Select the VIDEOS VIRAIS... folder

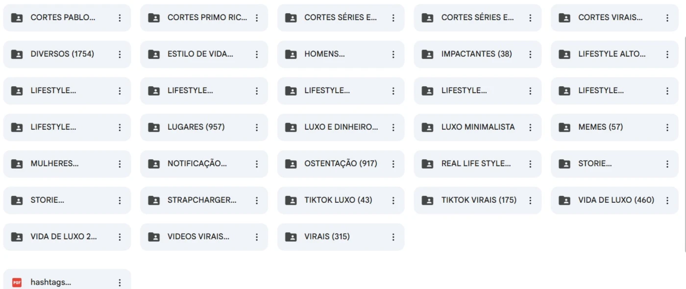204,237
